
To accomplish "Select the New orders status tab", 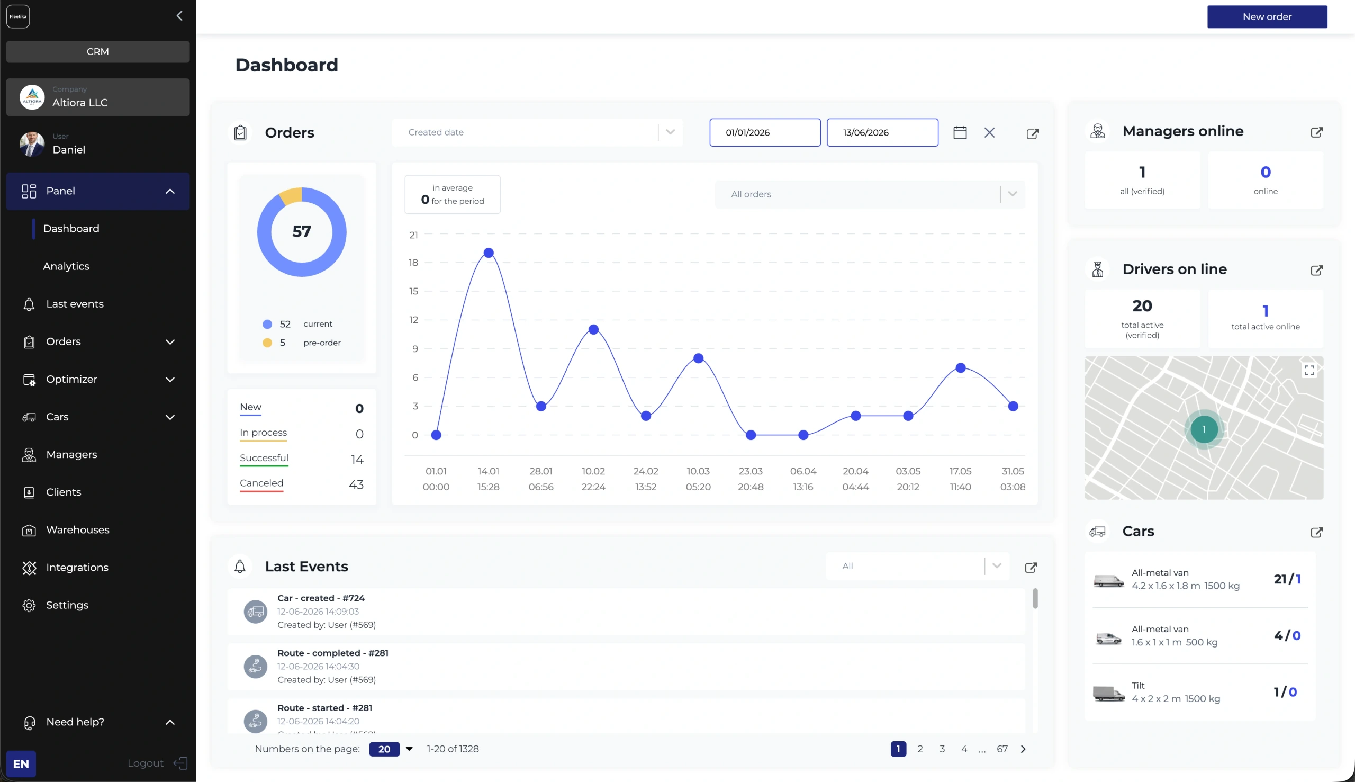I will pyautogui.click(x=302, y=408).
